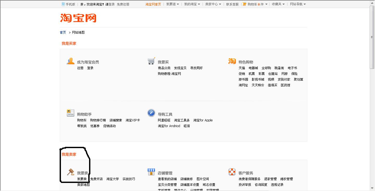Open 淘宝for Apple link
The width and height of the screenshot is (375, 191).
click(x=203, y=120)
